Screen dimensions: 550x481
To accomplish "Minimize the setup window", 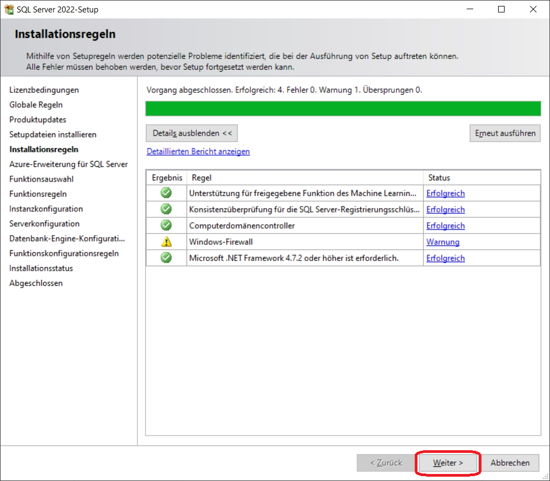I will tap(470, 10).
